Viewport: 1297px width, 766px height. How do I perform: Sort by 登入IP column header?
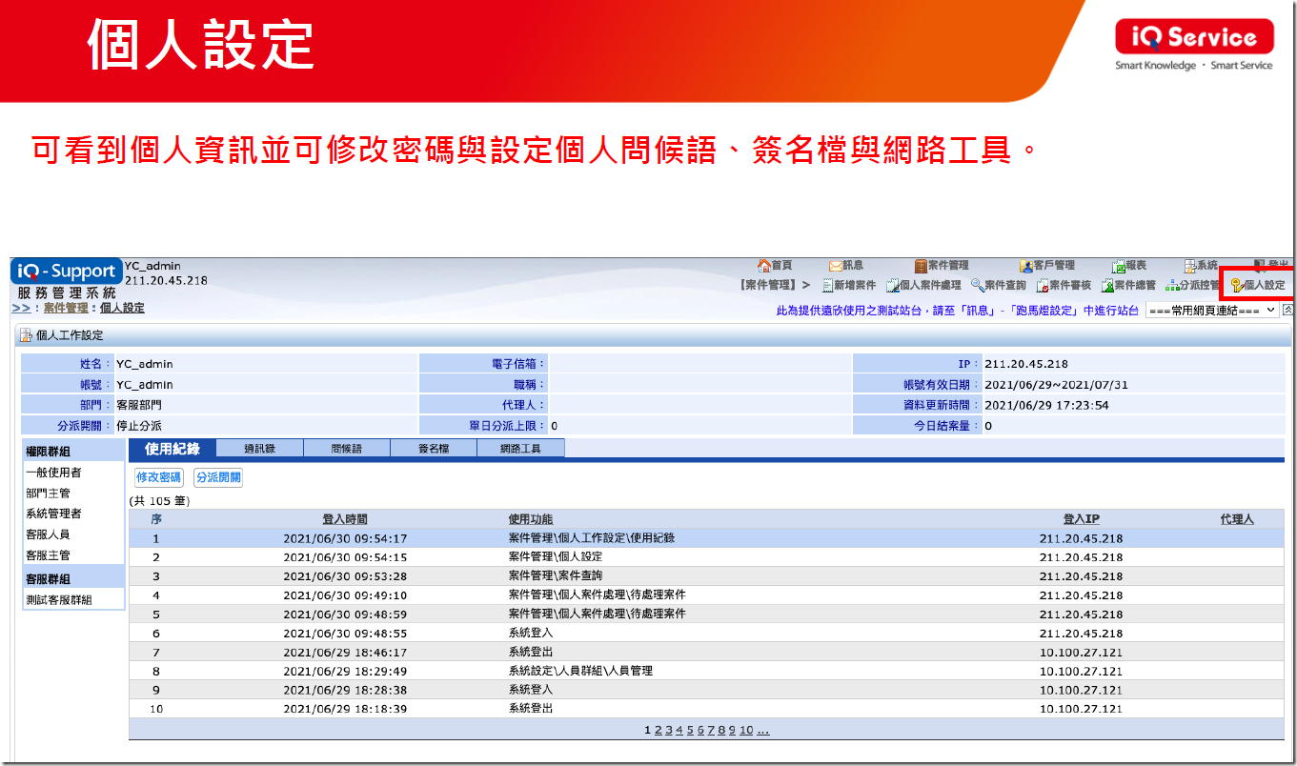[x=1082, y=519]
